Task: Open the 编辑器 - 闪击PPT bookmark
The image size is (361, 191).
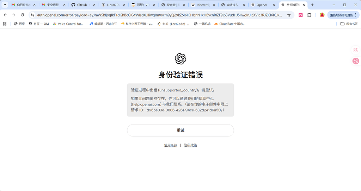Action: [103, 24]
